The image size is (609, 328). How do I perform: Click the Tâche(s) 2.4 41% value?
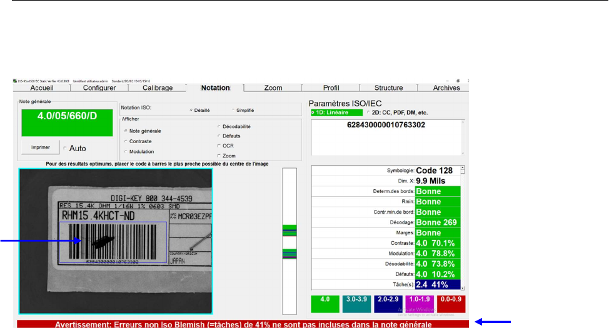[x=438, y=284]
